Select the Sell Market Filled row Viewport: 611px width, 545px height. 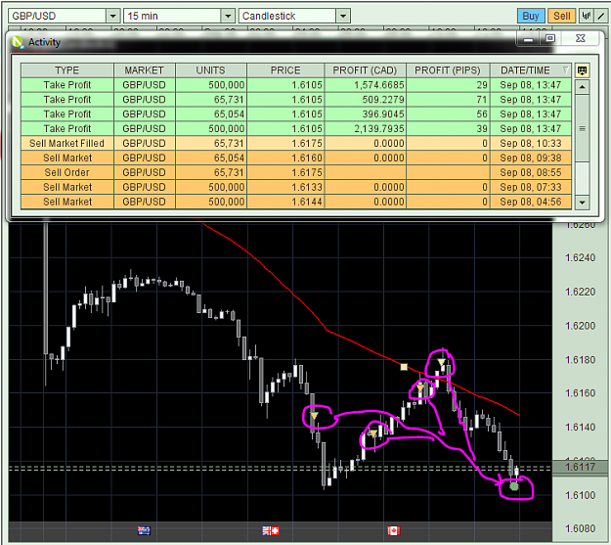pos(296,143)
